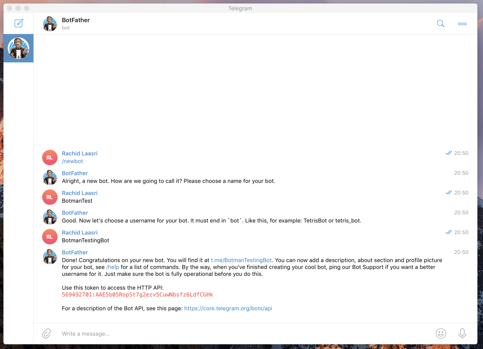Click the read double-check mark on the BotmanTest message
Image resolution: width=483 pixels, height=349 pixels.
tap(449, 193)
